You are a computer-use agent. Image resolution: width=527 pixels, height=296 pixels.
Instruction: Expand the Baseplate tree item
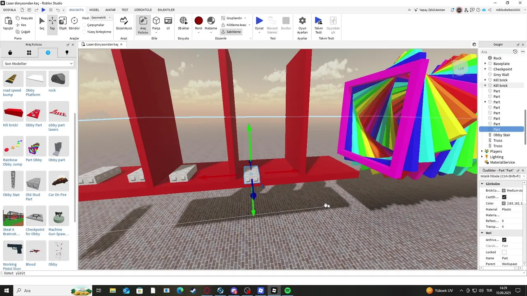pos(485,64)
